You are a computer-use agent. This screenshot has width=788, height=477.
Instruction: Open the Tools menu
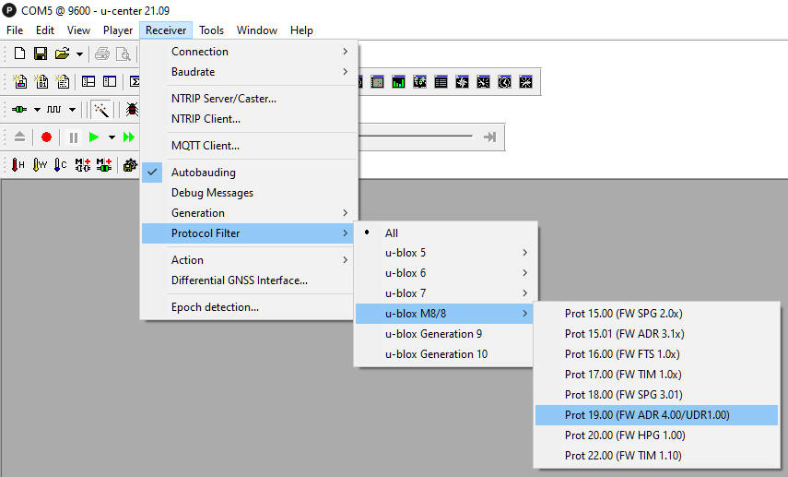[x=211, y=30]
